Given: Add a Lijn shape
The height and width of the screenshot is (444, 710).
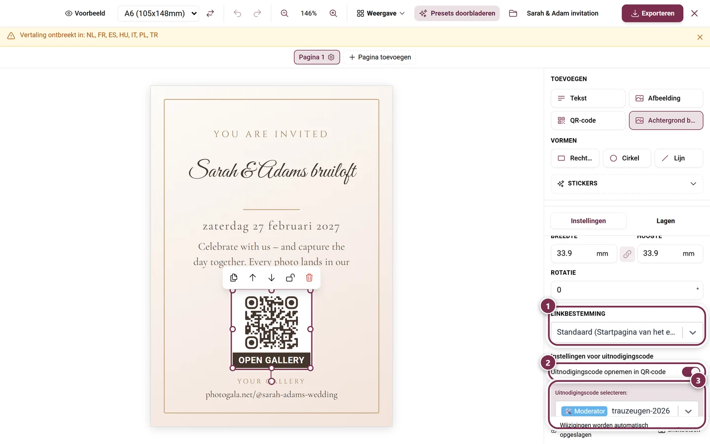Looking at the screenshot, I should [x=679, y=158].
